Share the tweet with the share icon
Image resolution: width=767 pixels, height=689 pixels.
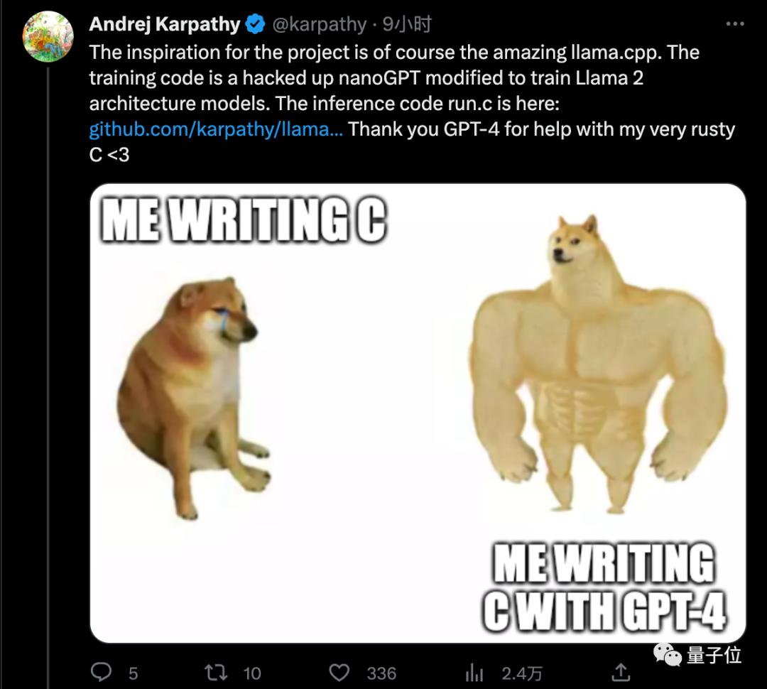(621, 672)
